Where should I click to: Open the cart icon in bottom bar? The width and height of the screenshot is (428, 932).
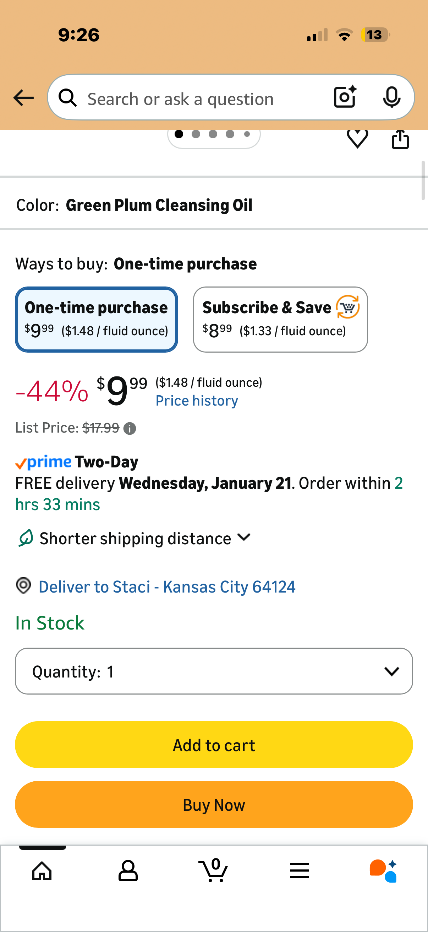point(214,870)
